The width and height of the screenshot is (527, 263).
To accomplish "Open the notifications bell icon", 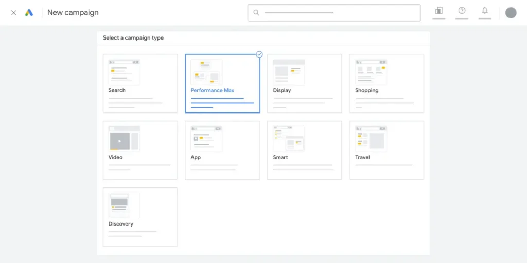I will pyautogui.click(x=485, y=11).
